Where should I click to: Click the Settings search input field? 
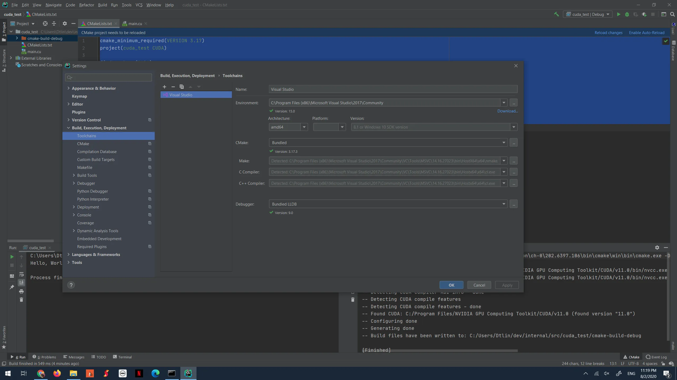(x=111, y=78)
